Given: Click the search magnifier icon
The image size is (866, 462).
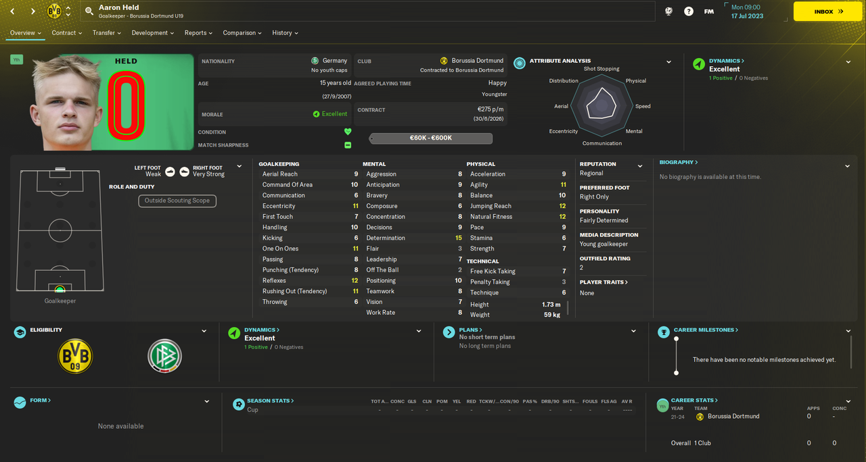Looking at the screenshot, I should tap(89, 11).
